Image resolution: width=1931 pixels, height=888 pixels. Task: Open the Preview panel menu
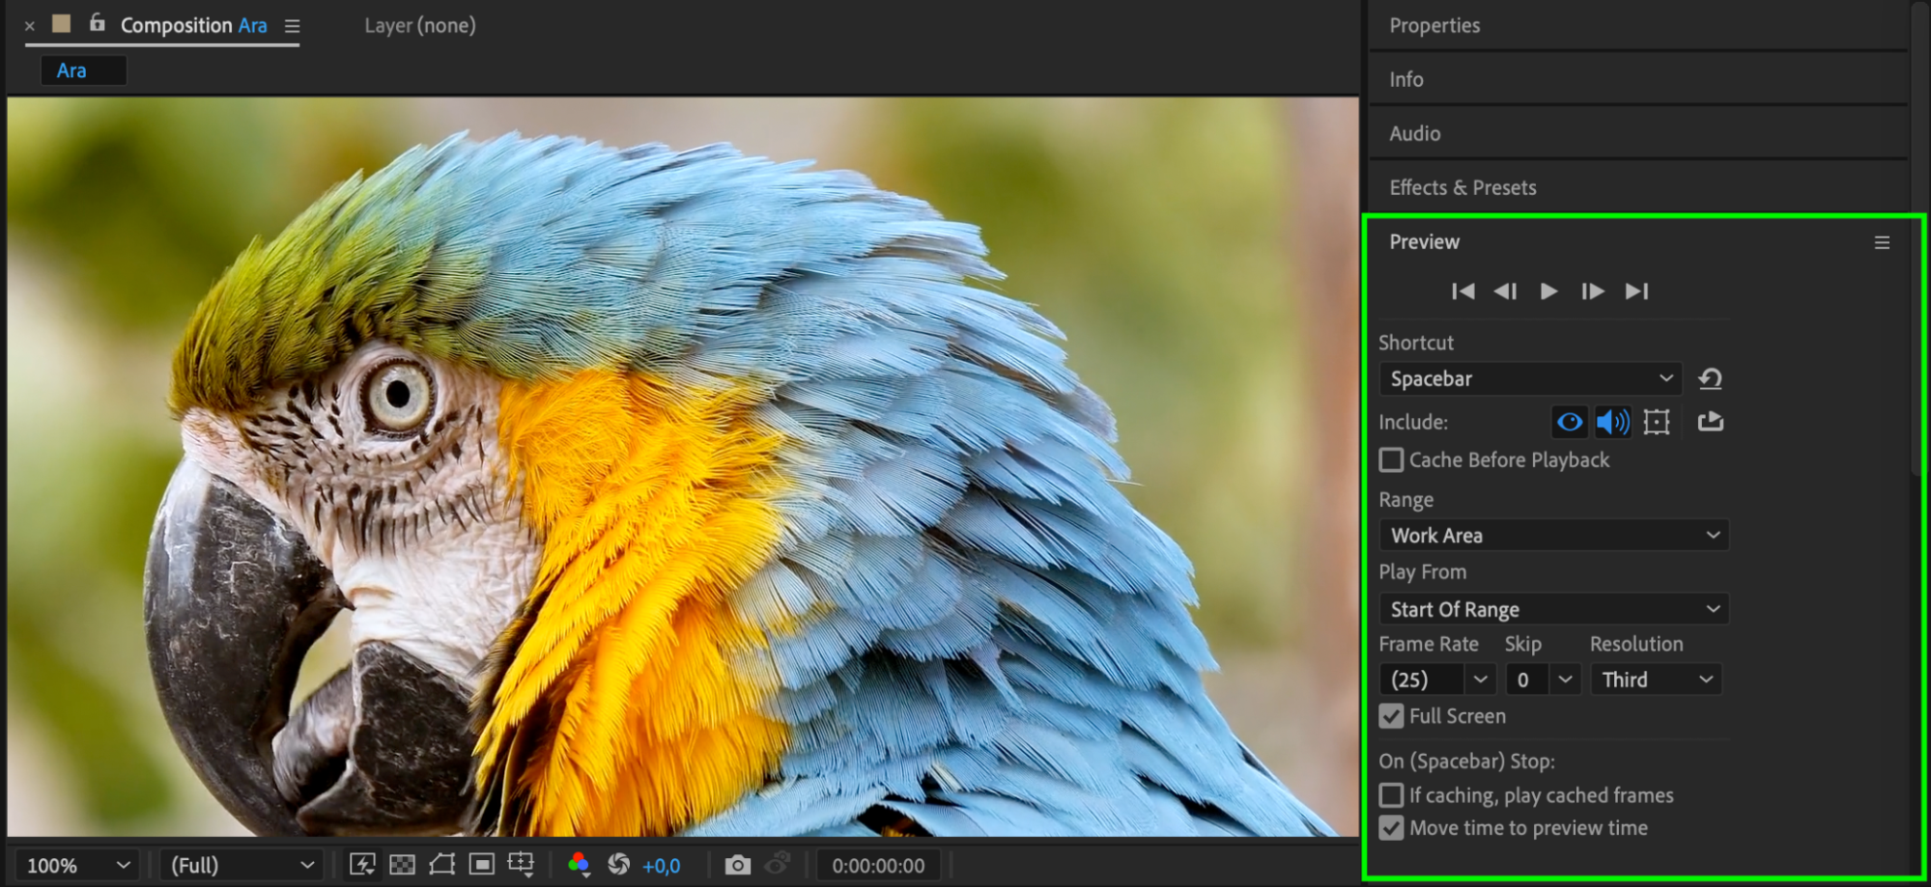tap(1882, 242)
